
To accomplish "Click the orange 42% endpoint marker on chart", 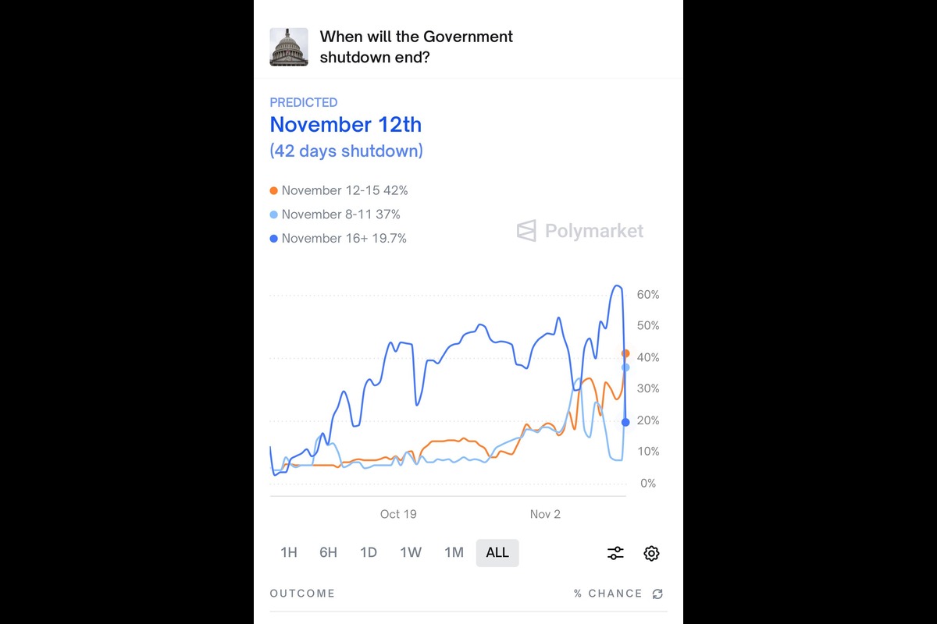I will [x=625, y=353].
